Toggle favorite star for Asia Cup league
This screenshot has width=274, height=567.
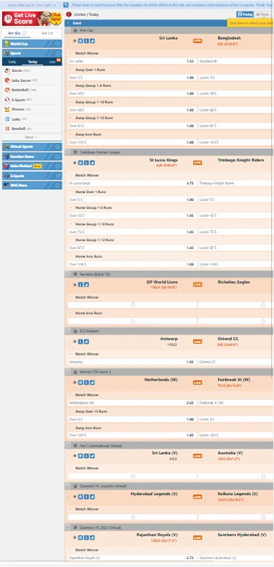76,30
